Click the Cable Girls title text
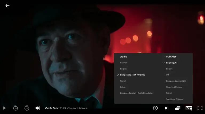This screenshot has height=114, width=205. [52, 108]
